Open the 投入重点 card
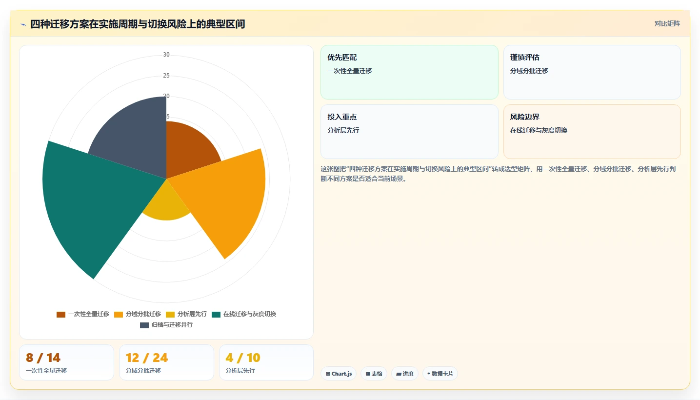 point(409,132)
